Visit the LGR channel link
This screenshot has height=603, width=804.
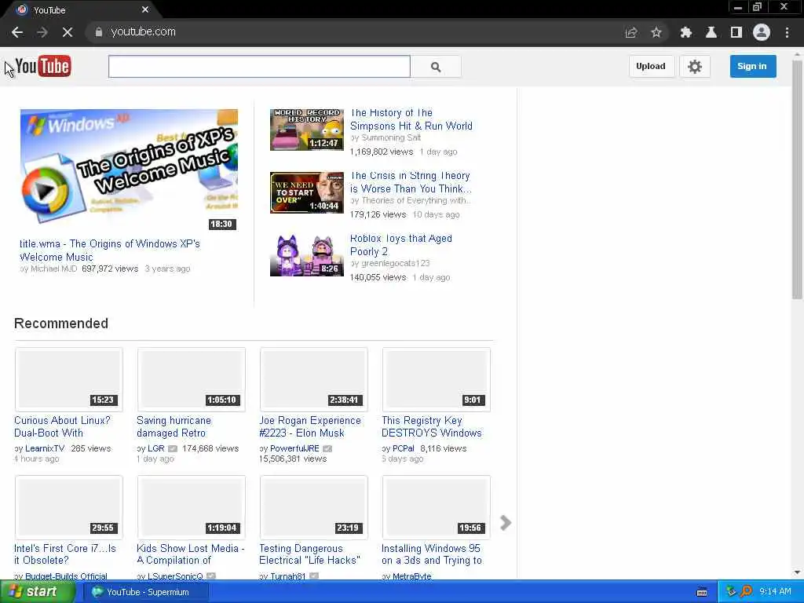click(x=156, y=448)
